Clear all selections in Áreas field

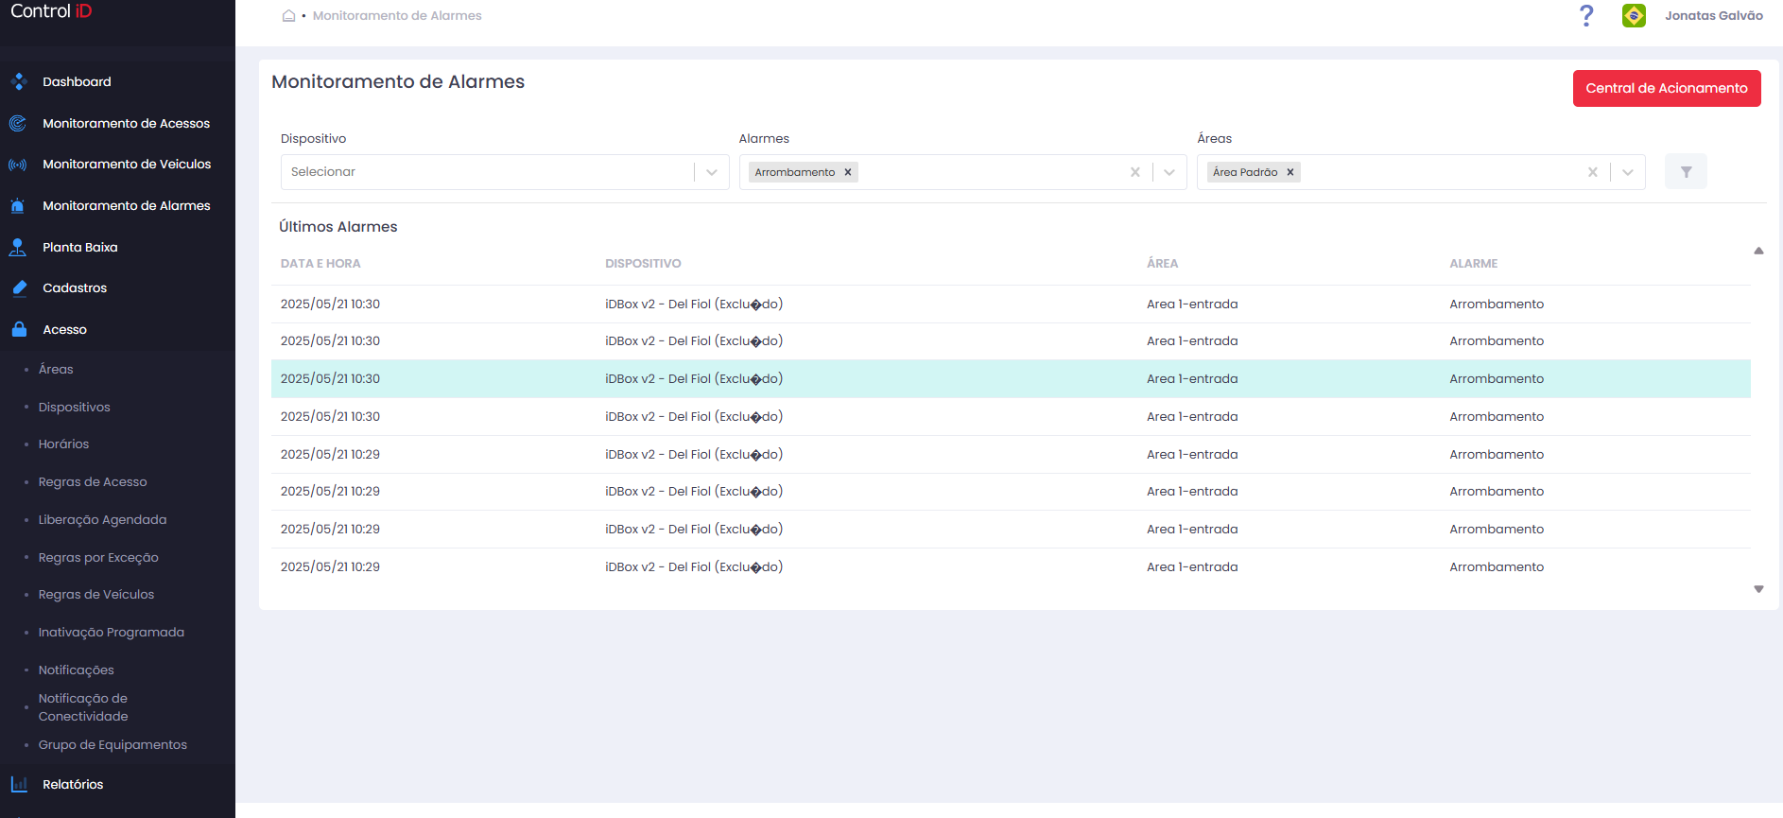point(1592,172)
